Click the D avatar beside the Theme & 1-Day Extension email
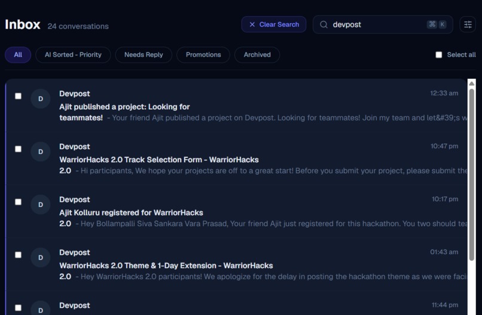Viewport: 482px width, 315px height. (x=41, y=258)
